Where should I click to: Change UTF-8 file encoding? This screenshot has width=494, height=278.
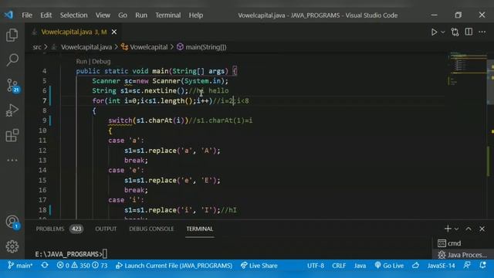pos(316,266)
